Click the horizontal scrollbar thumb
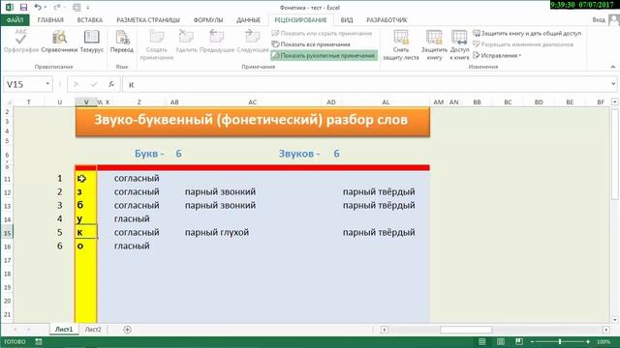 click(x=466, y=330)
